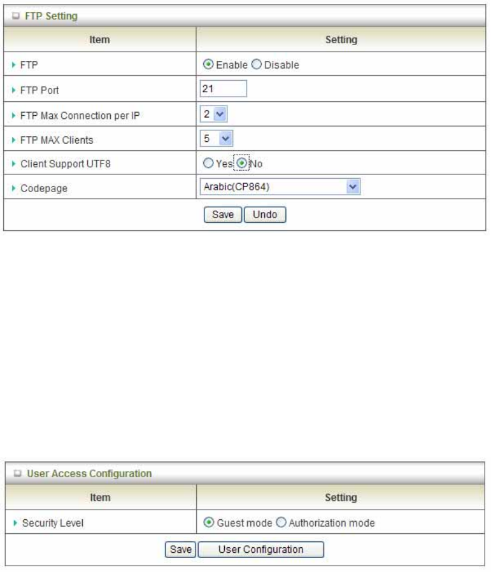Viewport: 491px width, 572px height.
Task: Click the 'FTP Max Connection per IP' label
Action: click(80, 116)
